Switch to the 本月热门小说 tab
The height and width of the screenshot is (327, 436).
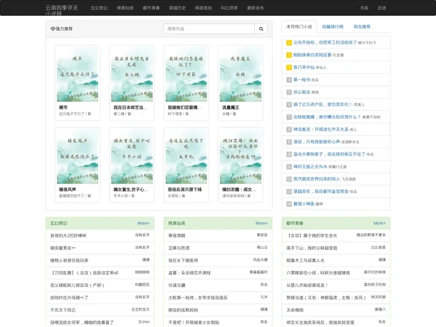click(299, 27)
